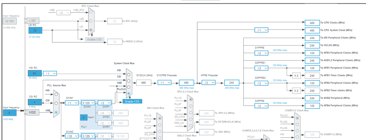The image size is (366, 140).
Task: Open the D1CPRE Prescaler dropdown
Action: click(x=164, y=83)
